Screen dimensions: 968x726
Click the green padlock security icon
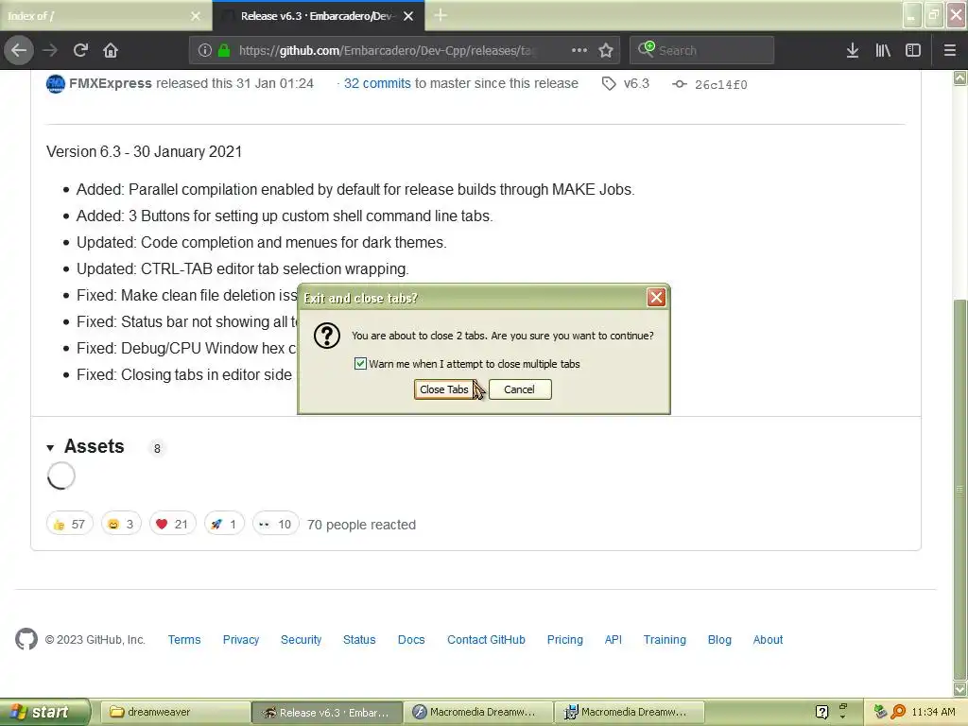point(224,50)
